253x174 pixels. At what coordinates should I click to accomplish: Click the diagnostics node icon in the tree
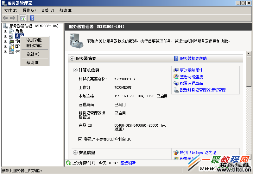pyautogui.click(x=11, y=41)
